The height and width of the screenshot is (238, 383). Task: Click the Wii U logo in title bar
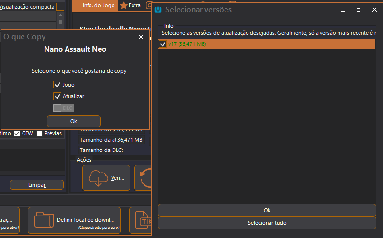(x=158, y=9)
